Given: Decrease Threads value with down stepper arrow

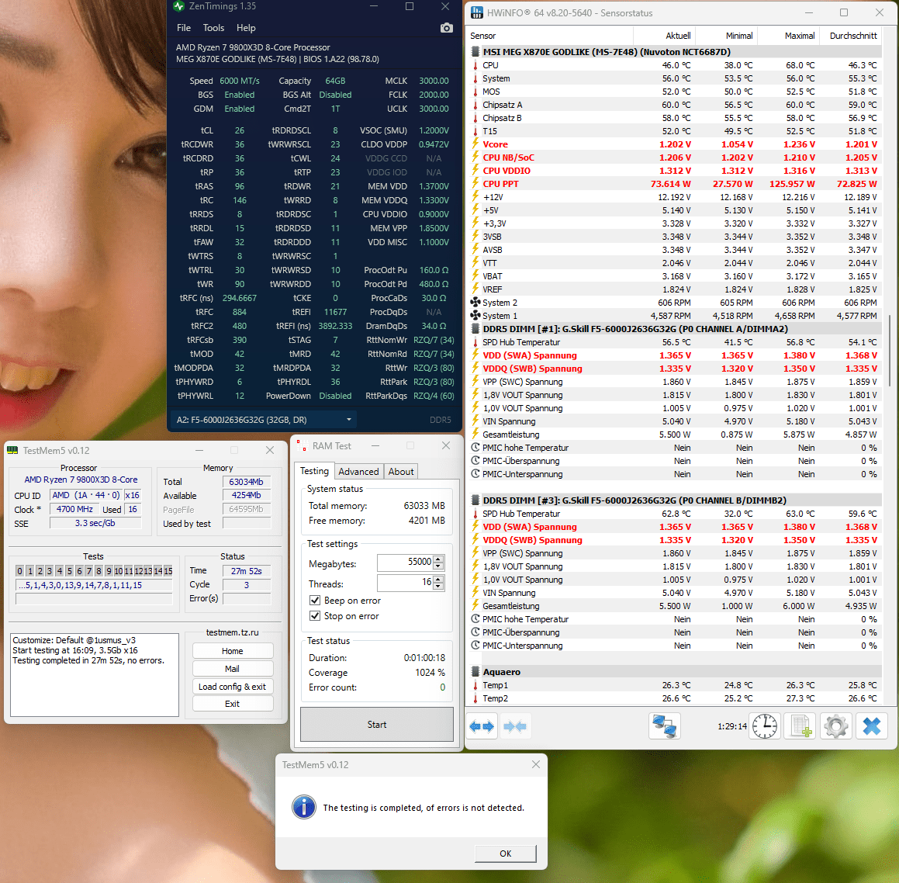Looking at the screenshot, I should [x=438, y=586].
